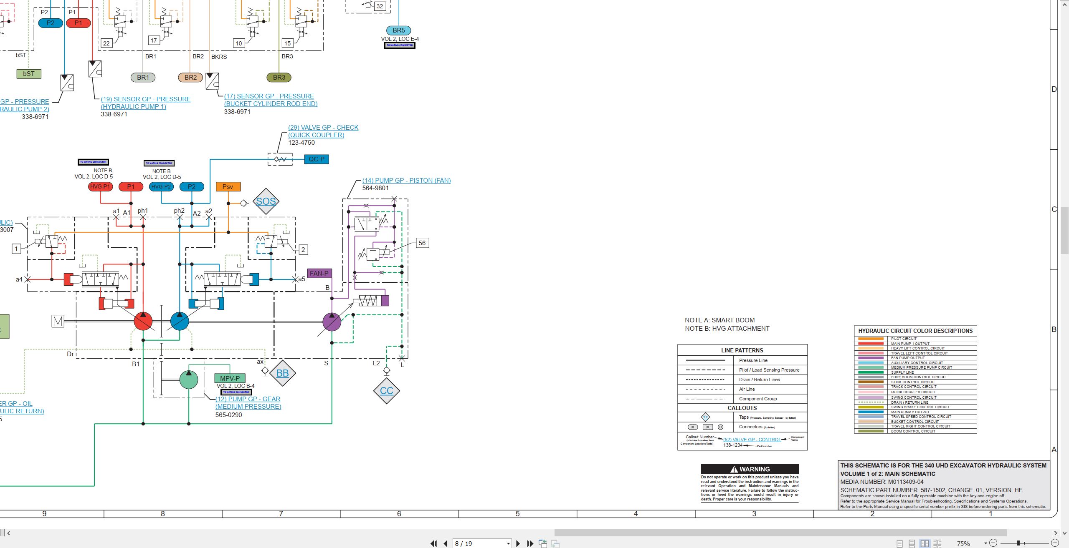Go to the next page
The width and height of the screenshot is (1069, 548).
(x=518, y=543)
